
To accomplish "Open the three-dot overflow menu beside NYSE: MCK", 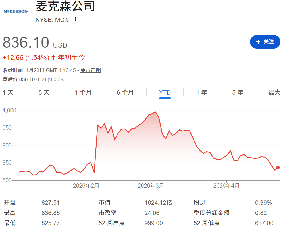I will [x=75, y=19].
